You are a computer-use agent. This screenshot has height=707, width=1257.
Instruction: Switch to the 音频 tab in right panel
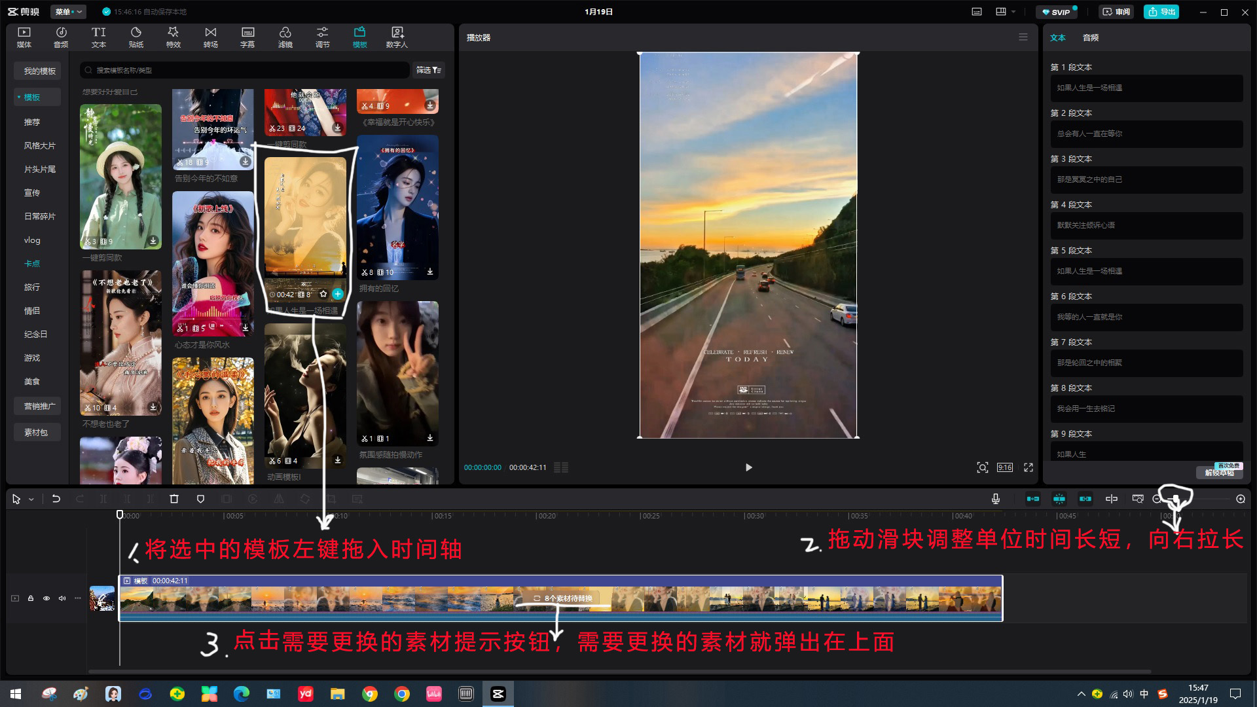pos(1091,38)
